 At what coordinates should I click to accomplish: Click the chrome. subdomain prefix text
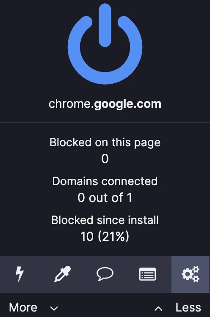71,104
